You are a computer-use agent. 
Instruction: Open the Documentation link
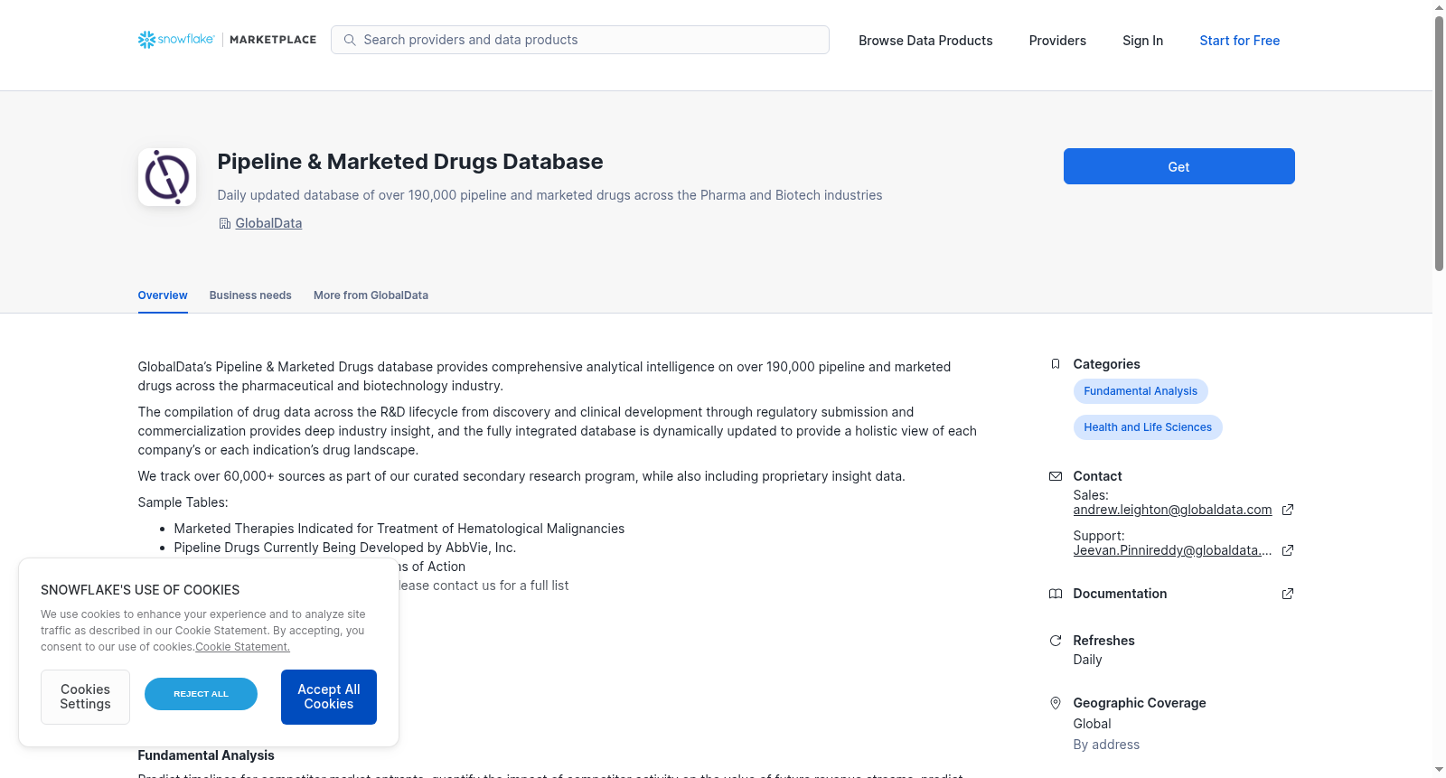click(1120, 594)
